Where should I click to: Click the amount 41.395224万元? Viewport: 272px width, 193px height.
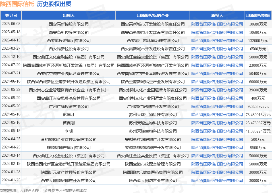(x=258, y=131)
